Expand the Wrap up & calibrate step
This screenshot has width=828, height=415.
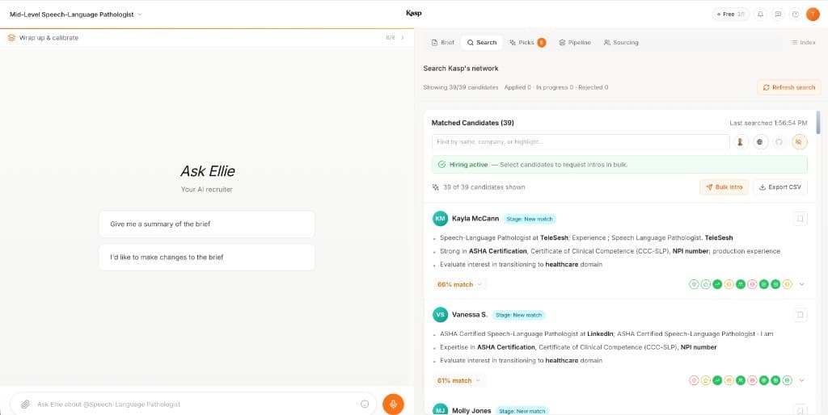403,38
